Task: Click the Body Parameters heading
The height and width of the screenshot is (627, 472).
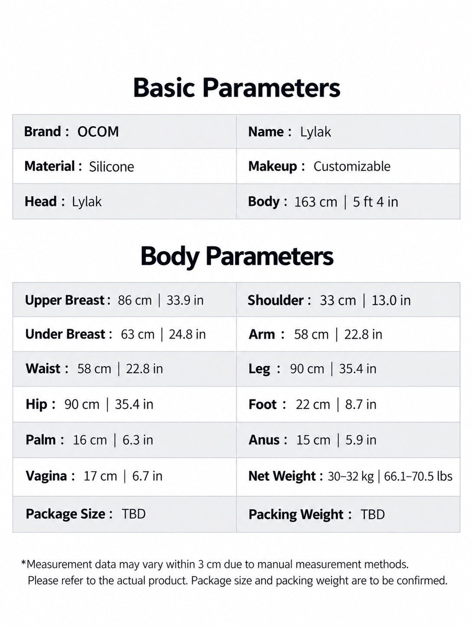Action: (x=237, y=256)
